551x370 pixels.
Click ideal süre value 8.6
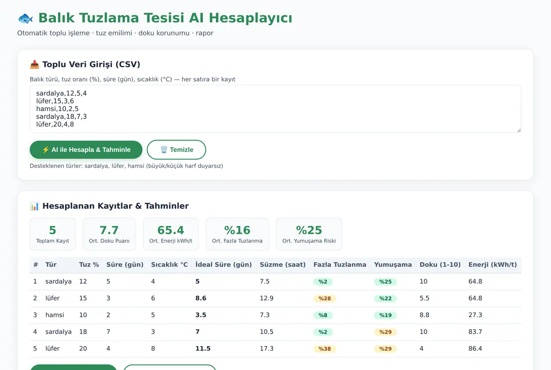pos(201,298)
